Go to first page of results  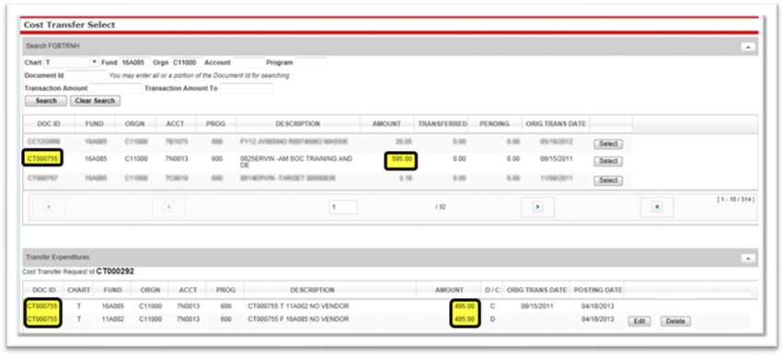[x=49, y=207]
